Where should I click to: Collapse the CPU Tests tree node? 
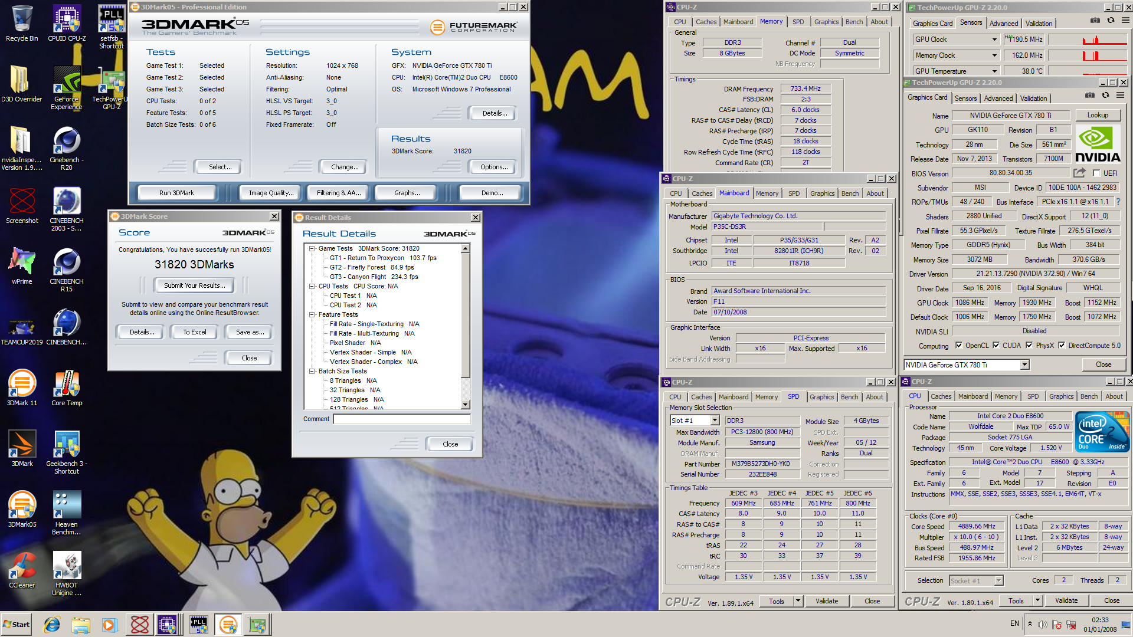pyautogui.click(x=312, y=286)
